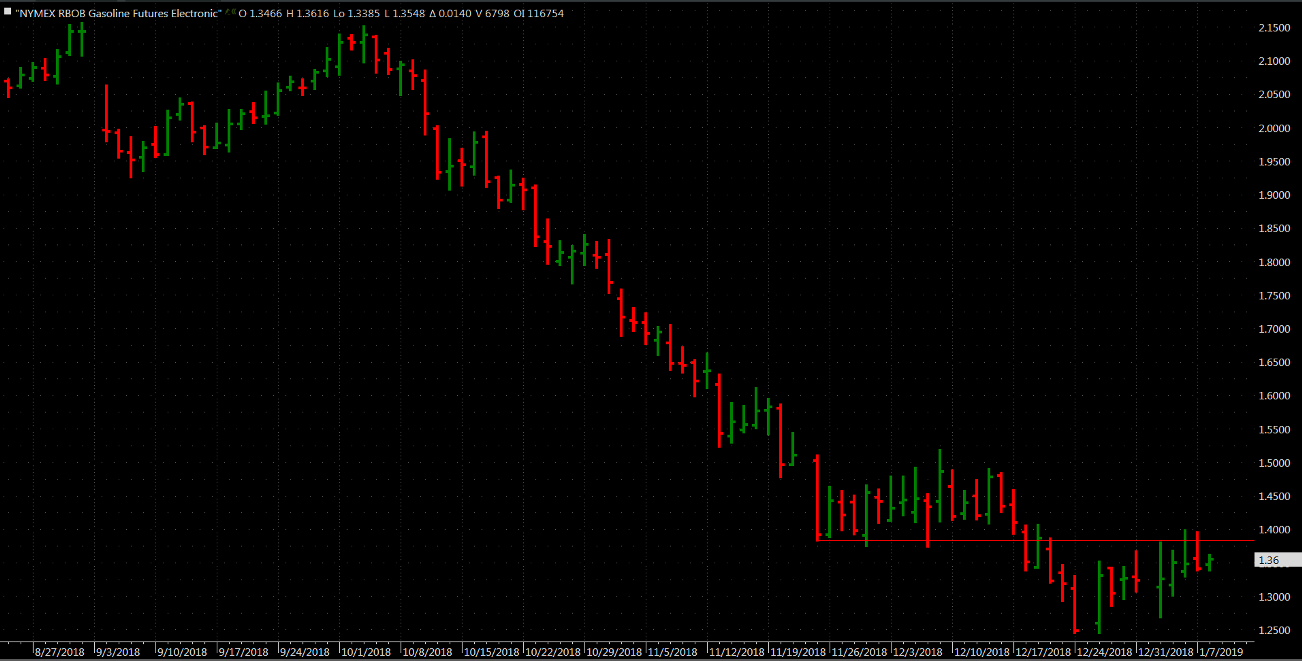Click the 11/19/2018 date label
The width and height of the screenshot is (1302, 661).
tap(797, 652)
